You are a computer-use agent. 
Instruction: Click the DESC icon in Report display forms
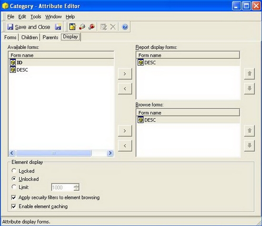(x=141, y=62)
